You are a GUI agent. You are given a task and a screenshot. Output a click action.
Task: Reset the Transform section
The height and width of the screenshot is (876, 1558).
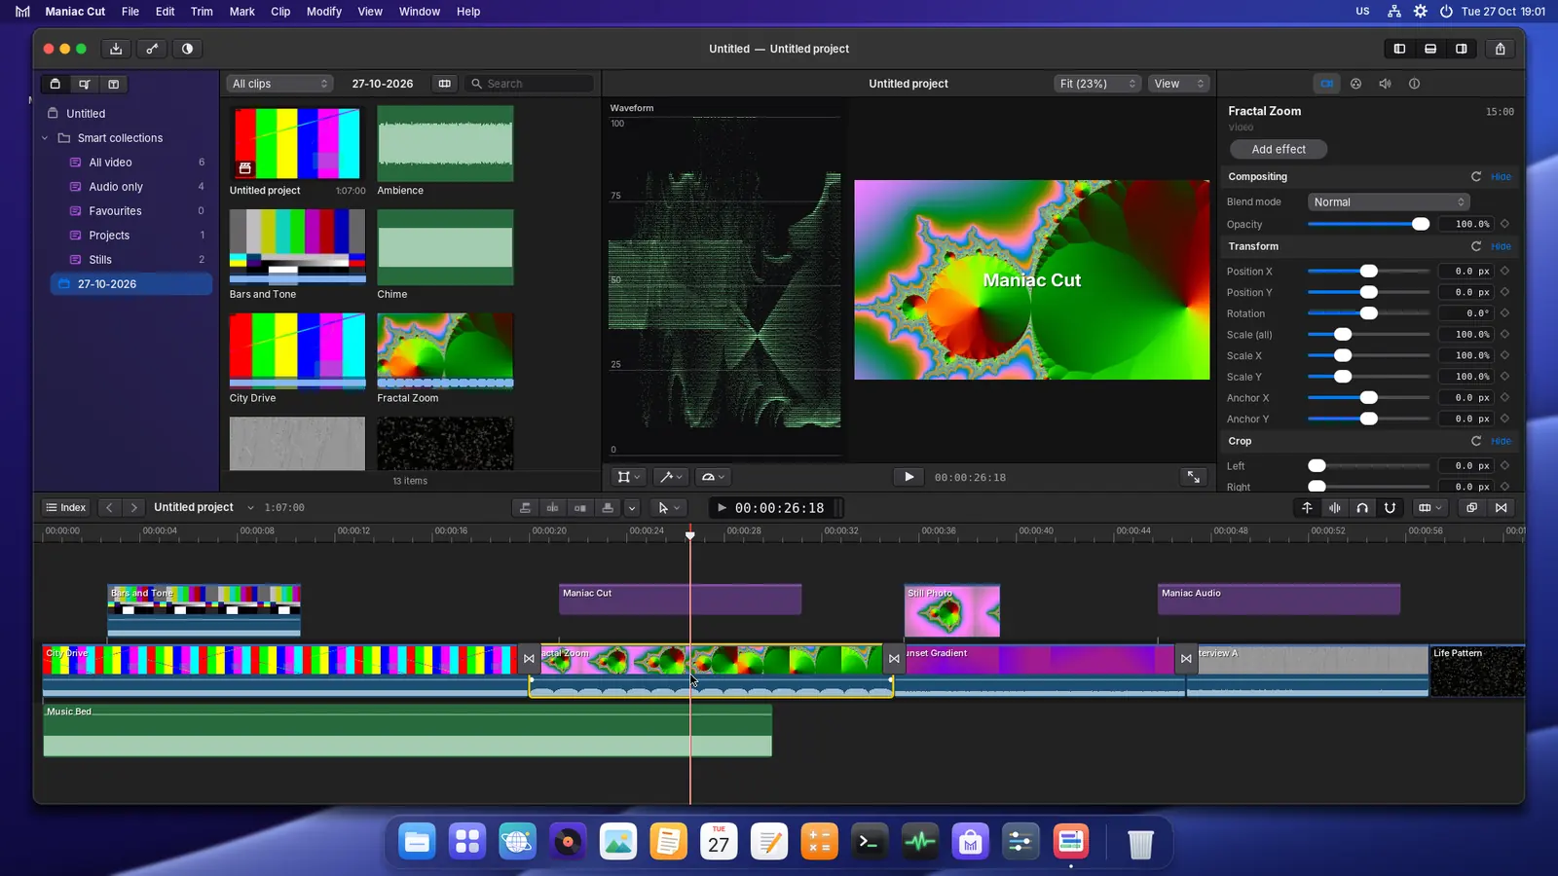click(1476, 247)
